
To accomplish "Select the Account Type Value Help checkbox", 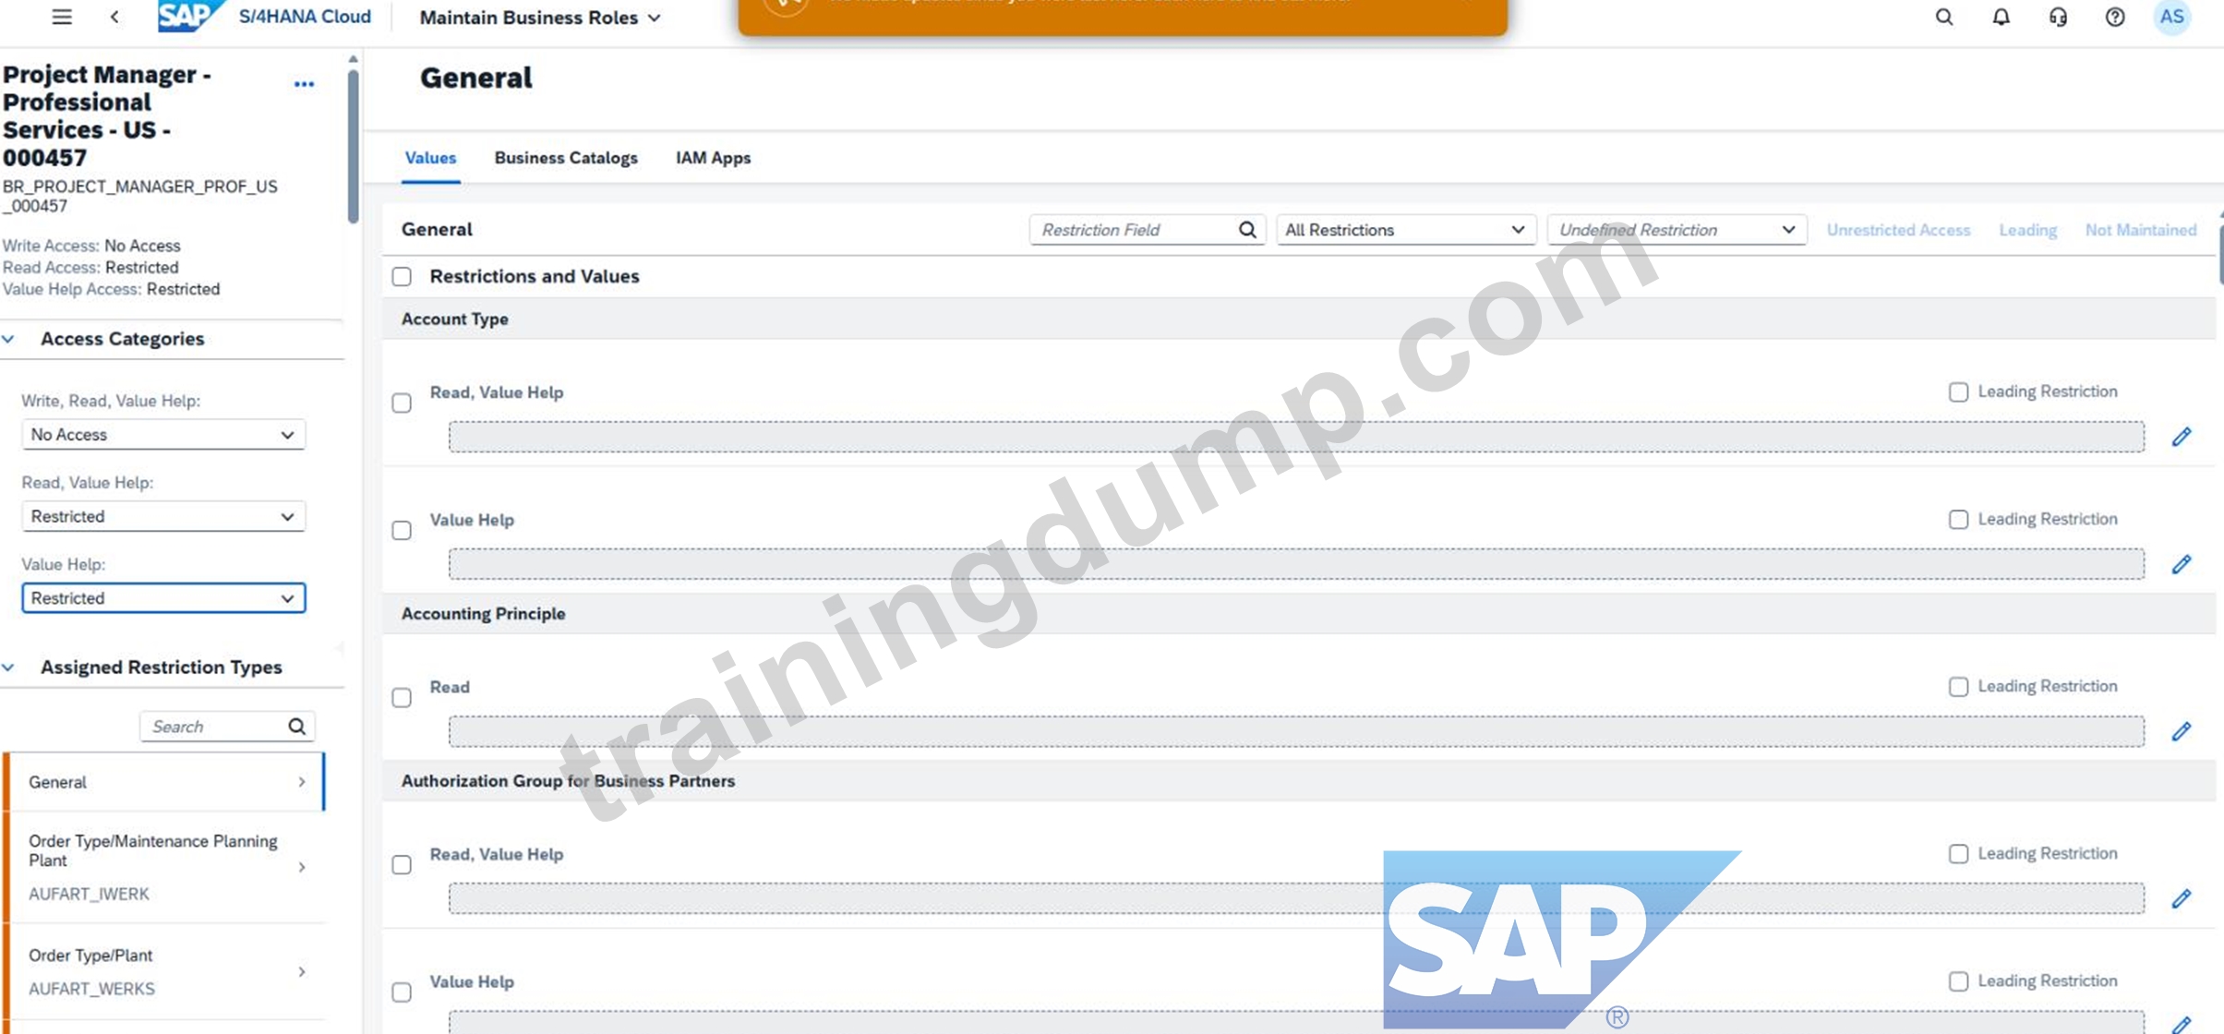I will [402, 530].
